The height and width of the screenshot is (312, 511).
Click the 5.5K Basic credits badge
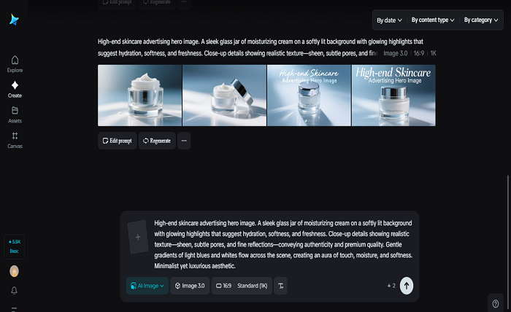pyautogui.click(x=14, y=246)
